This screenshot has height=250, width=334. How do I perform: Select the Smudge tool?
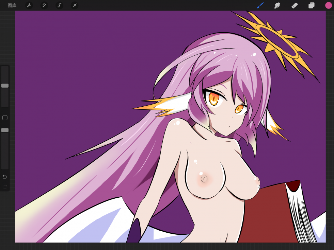coord(277,5)
